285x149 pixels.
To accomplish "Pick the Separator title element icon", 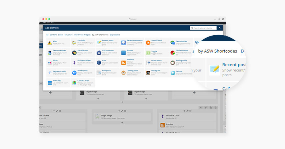I will (x=50, y=73).
